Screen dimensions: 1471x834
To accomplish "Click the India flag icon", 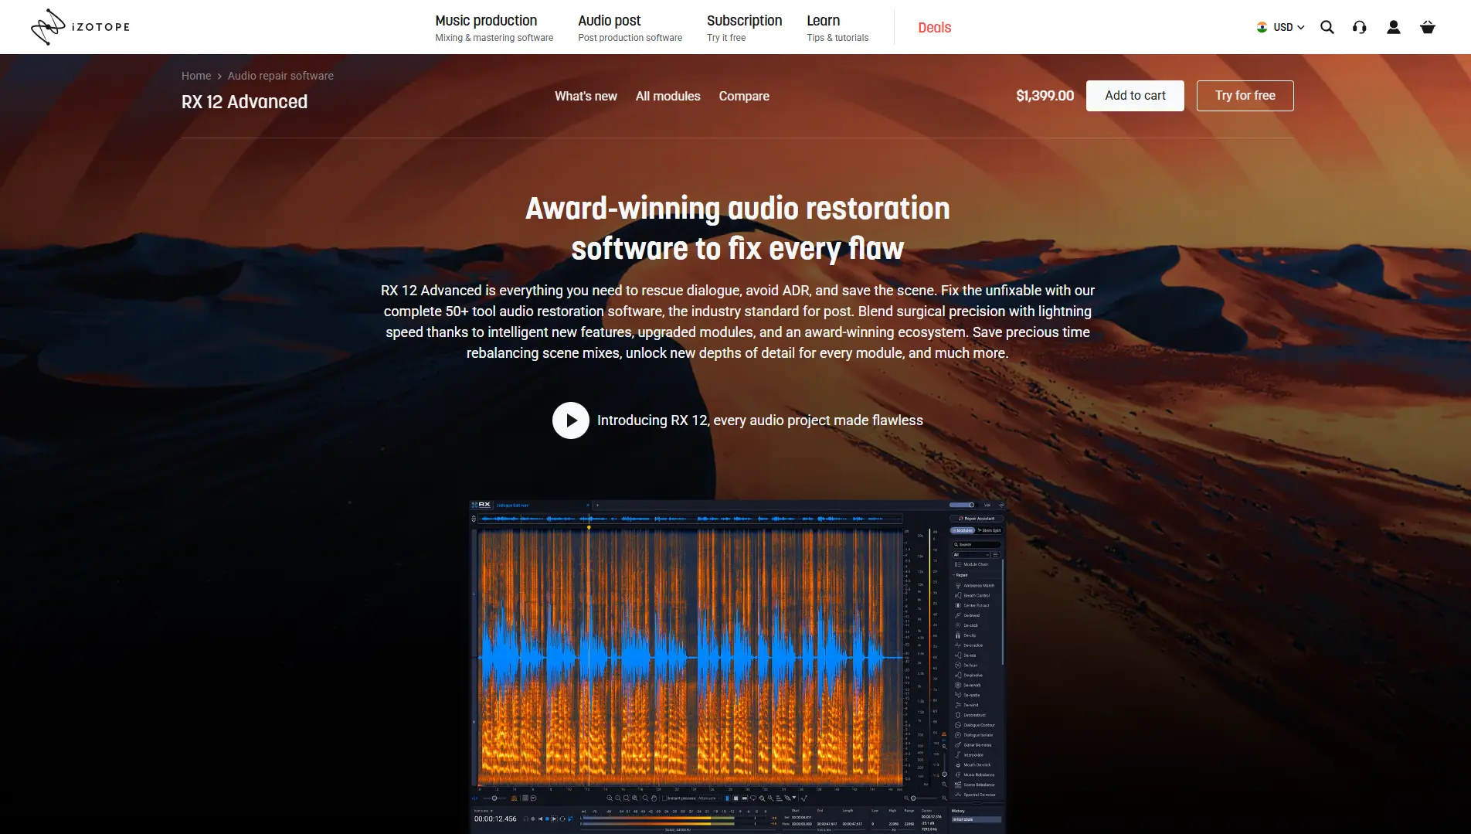I will 1262,27.
